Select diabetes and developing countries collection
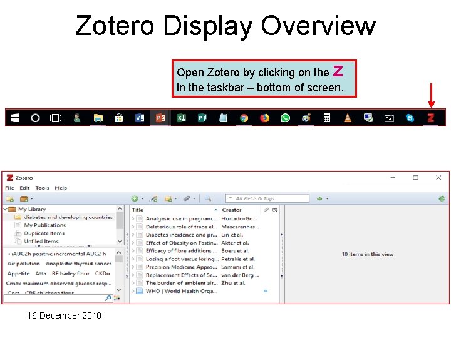This screenshot has width=451, height=338. (68, 217)
